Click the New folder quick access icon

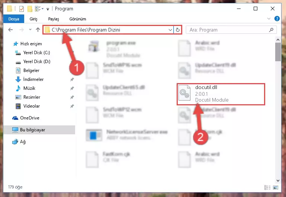(30, 9)
